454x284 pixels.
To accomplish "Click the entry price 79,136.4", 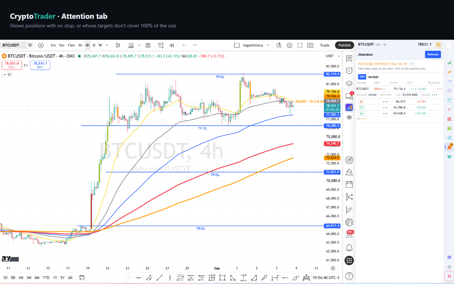I will tap(399, 89).
